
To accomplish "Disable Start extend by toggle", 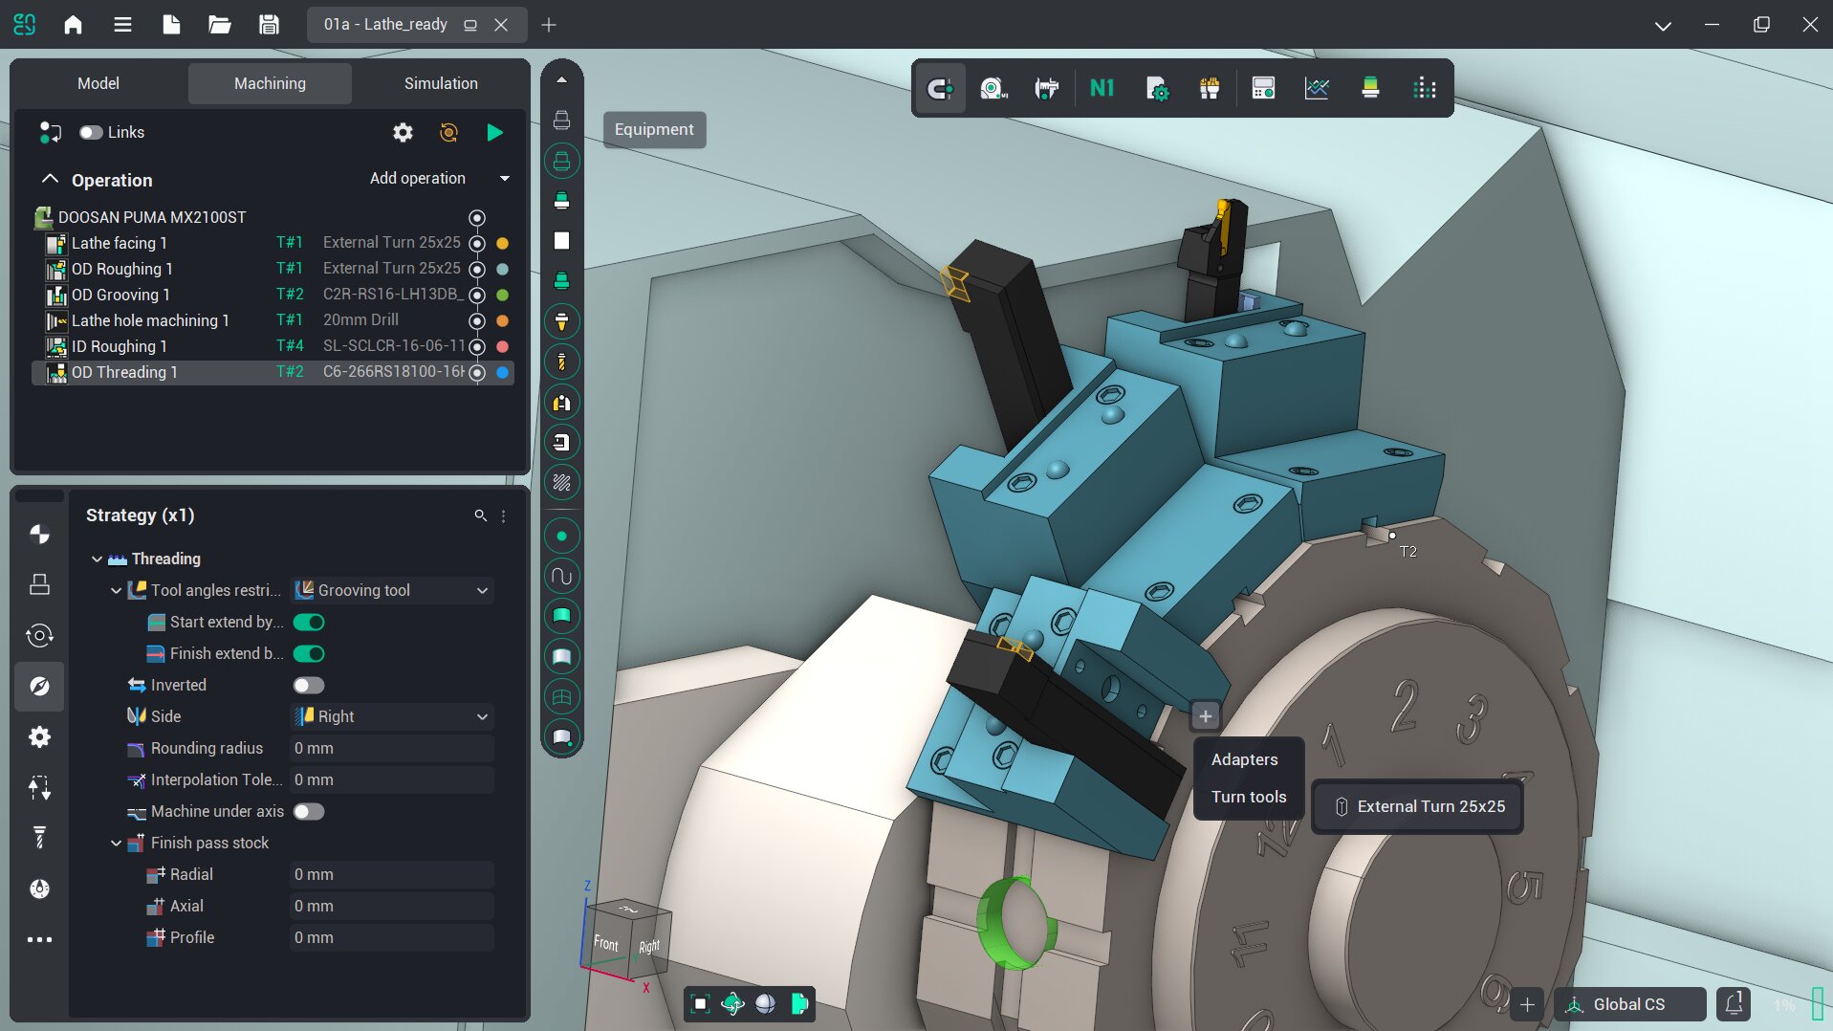I will pyautogui.click(x=309, y=623).
